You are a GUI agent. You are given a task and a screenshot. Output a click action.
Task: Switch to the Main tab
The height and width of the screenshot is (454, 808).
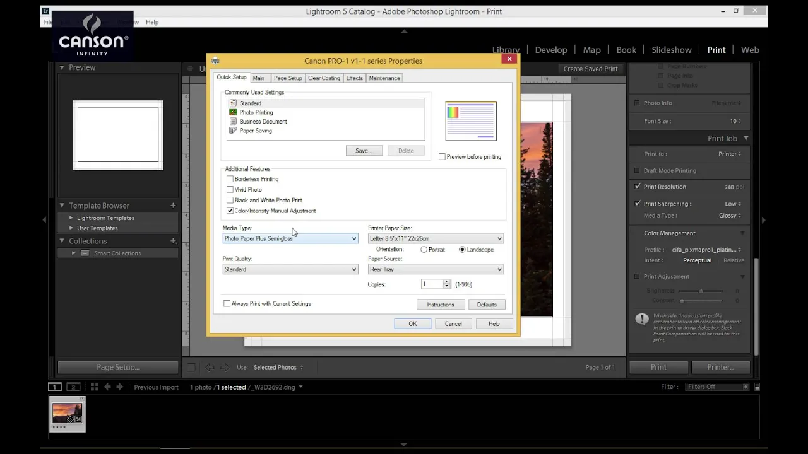259,78
